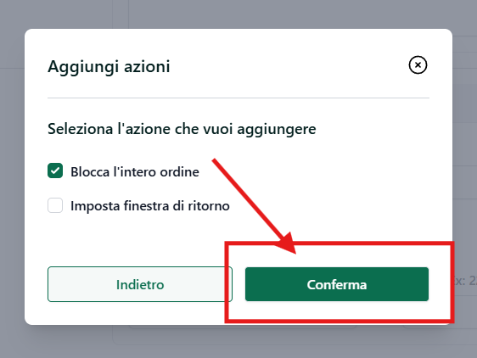The height and width of the screenshot is (358, 477).
Task: Tick the empty checkbox under Blocca l'intero ordine
Action: tap(55, 205)
